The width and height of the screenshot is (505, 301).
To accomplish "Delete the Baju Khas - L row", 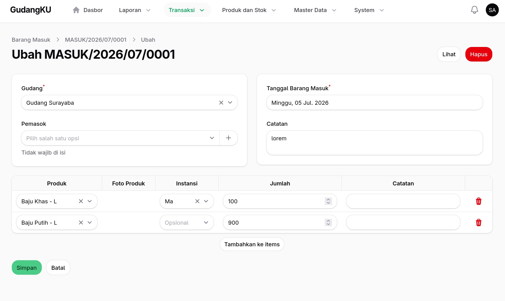I will click(478, 201).
